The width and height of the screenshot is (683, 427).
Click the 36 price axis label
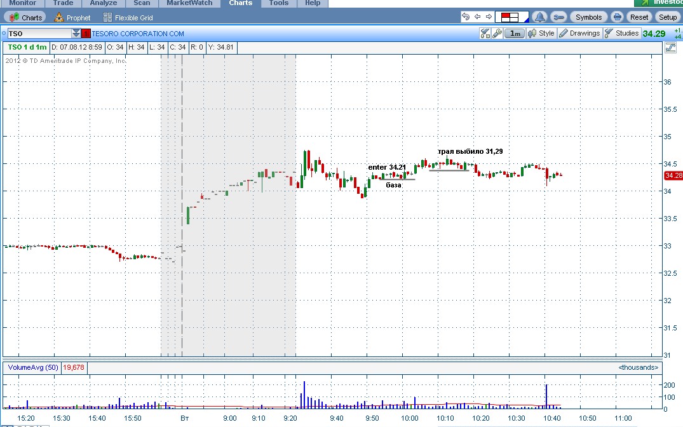[667, 82]
